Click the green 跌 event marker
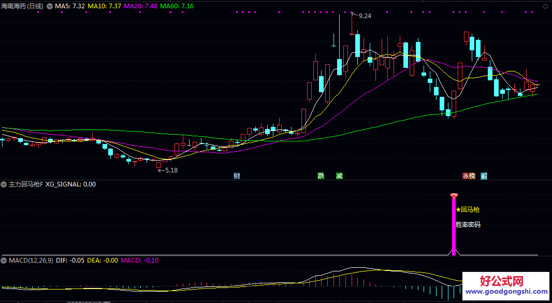 pyautogui.click(x=321, y=176)
